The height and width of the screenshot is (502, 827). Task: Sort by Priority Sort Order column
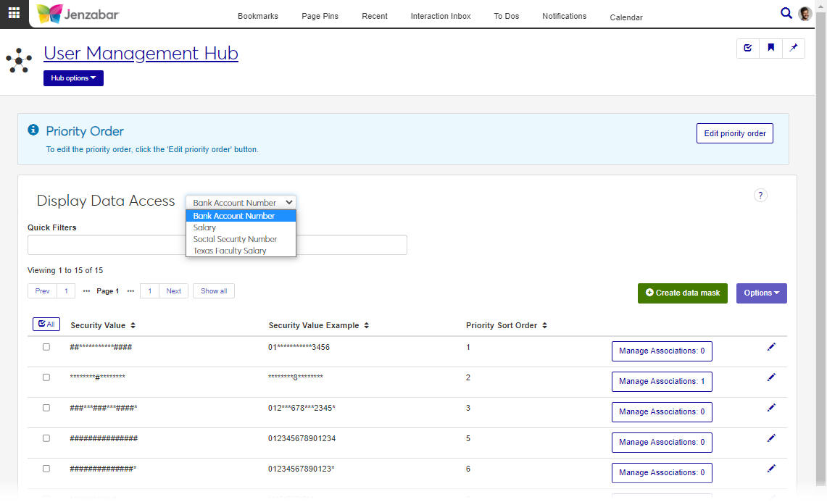pos(506,326)
